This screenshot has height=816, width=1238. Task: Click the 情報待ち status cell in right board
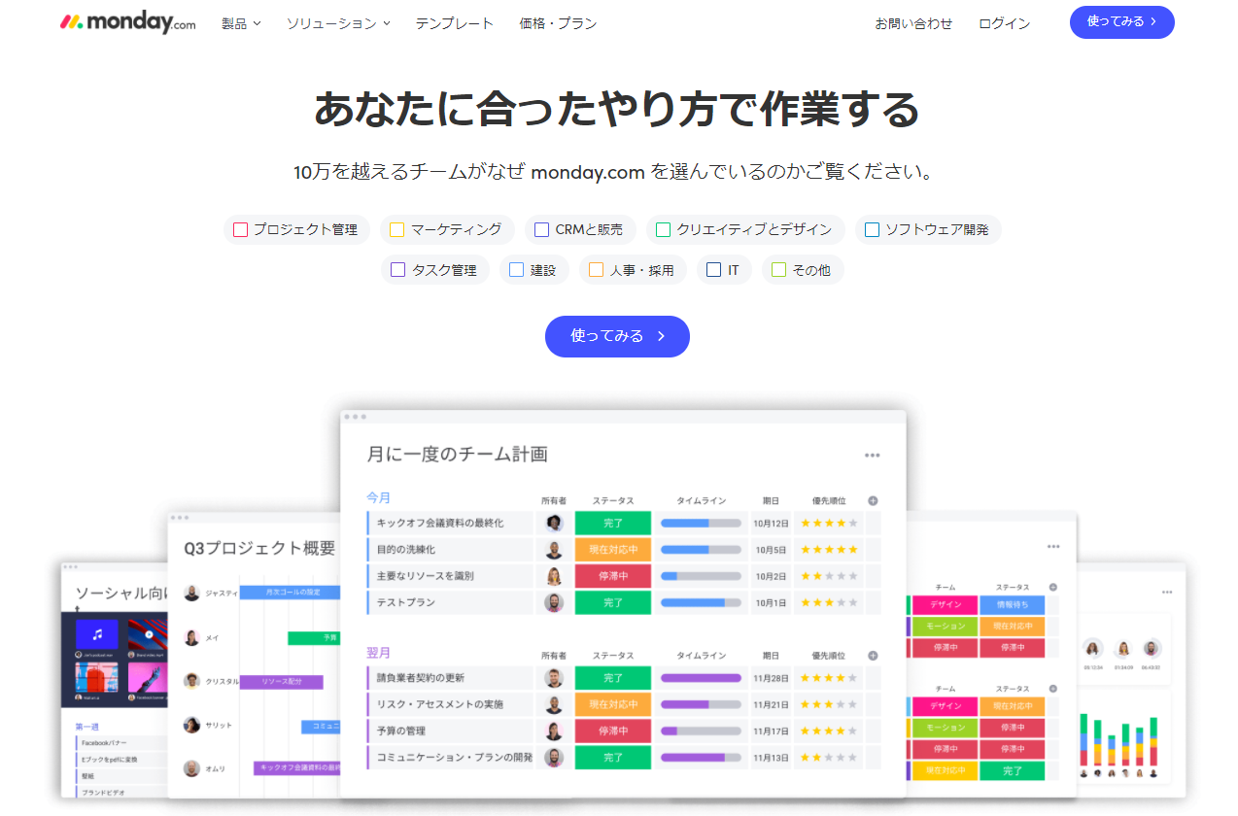[1013, 604]
